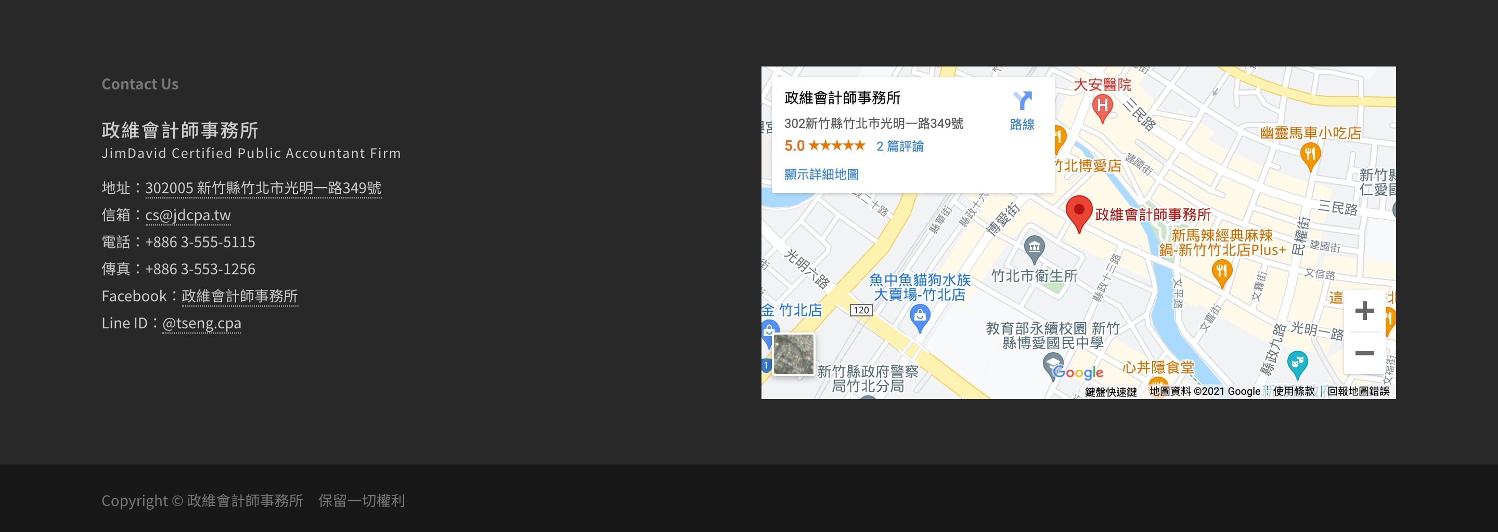
Task: Click the 5.0 star rating in map card
Action: tap(824, 146)
